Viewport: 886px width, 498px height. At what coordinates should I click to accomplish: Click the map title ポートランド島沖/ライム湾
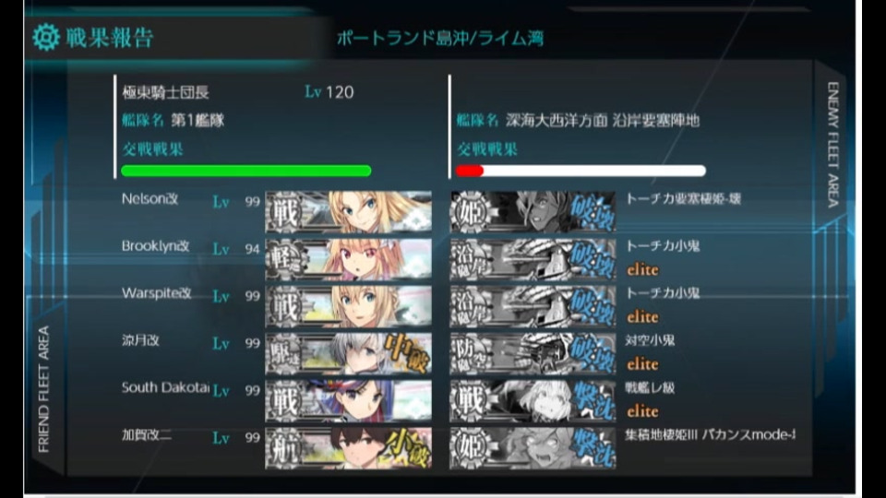coord(440,39)
